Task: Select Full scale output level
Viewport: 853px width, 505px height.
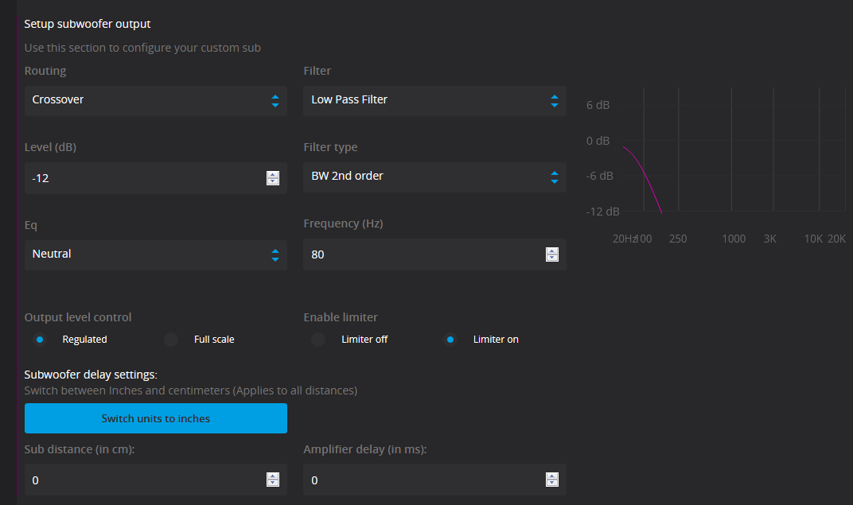Action: 171,340
